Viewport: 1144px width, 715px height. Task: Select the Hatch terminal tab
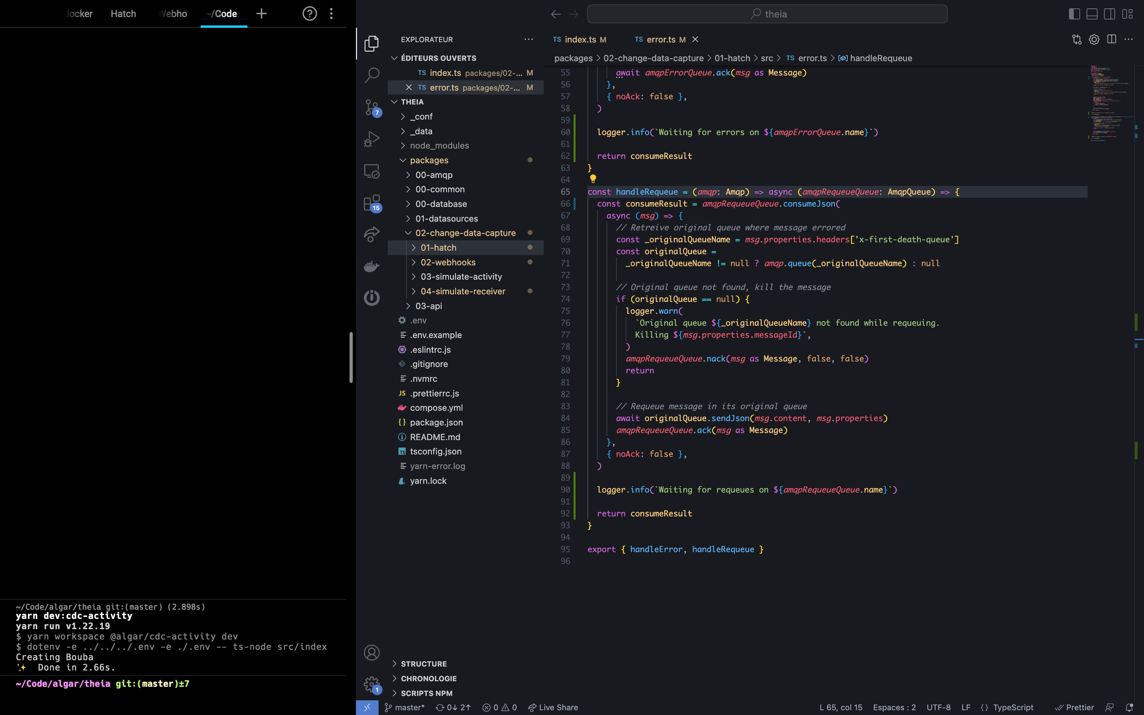click(124, 14)
